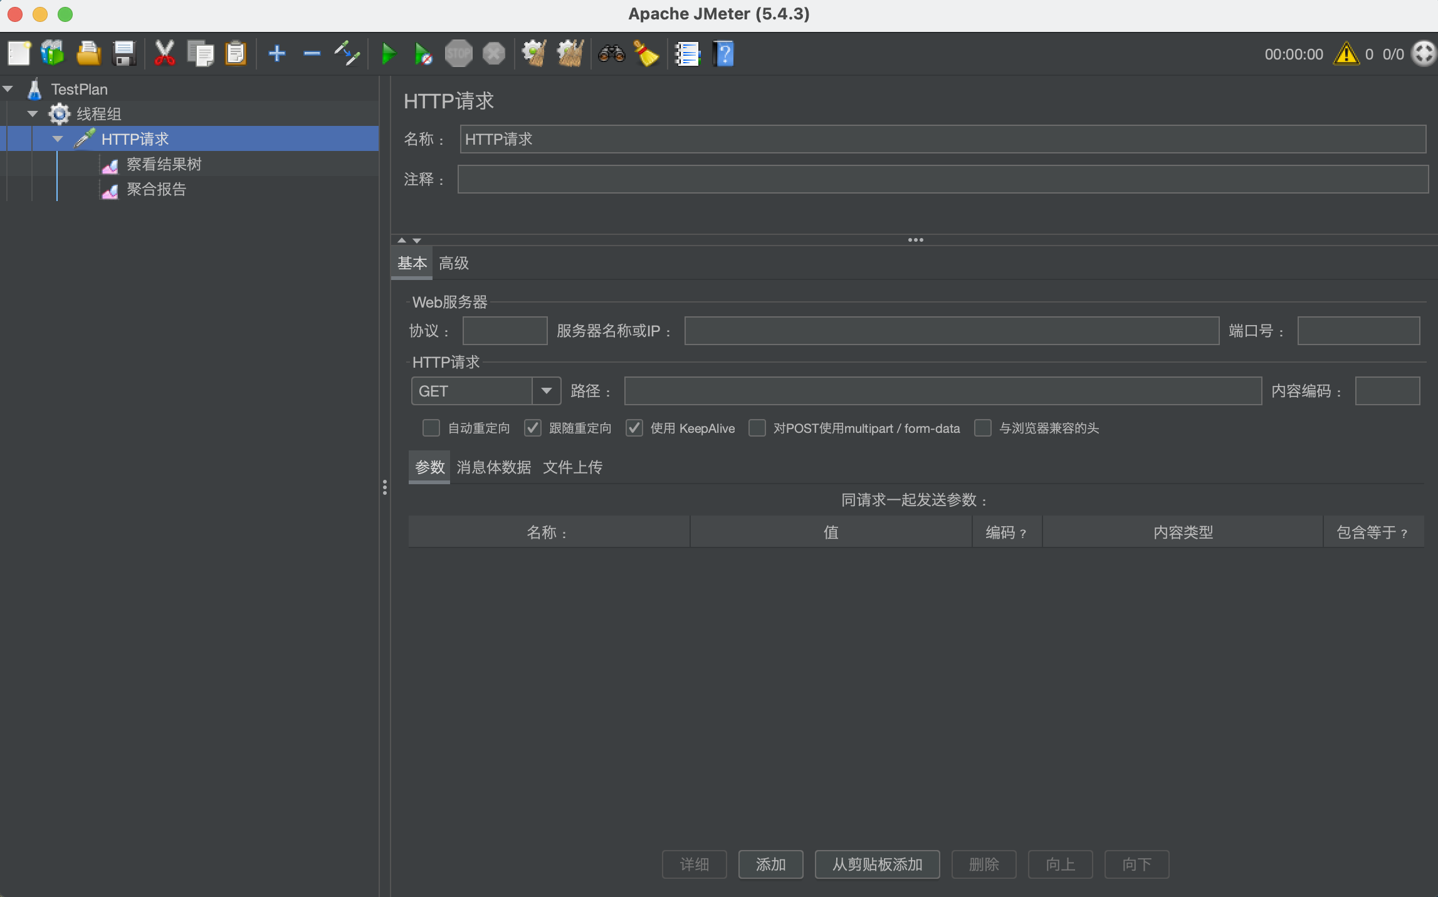Uncheck 使用 KeepAlive checkbox
1438x897 pixels.
click(634, 428)
